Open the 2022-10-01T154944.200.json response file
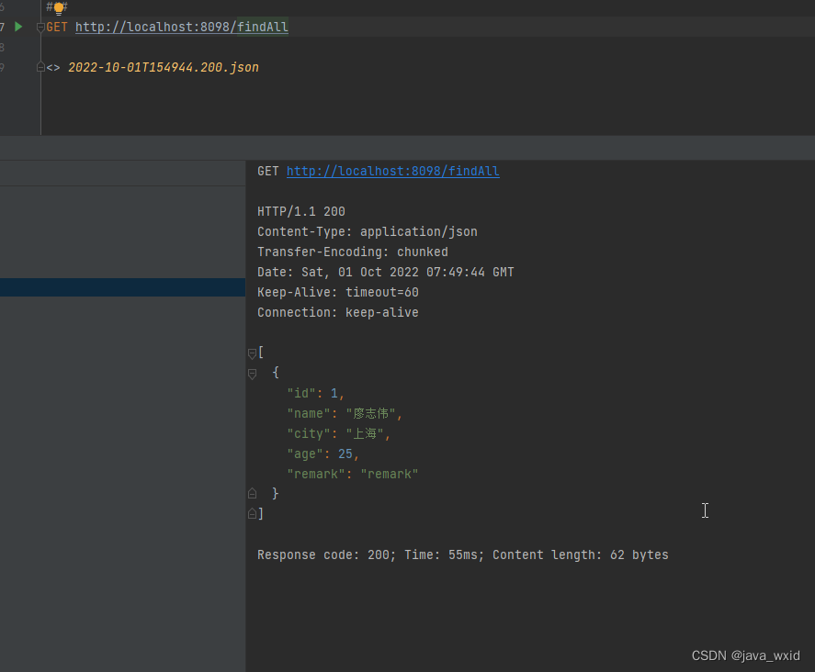 (x=164, y=68)
